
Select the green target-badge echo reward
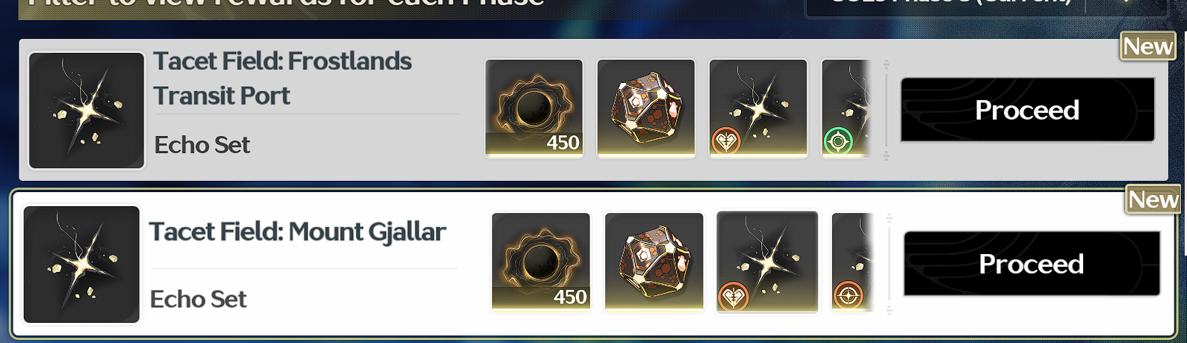(x=846, y=108)
